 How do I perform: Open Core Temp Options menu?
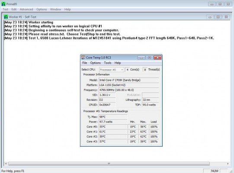click(x=95, y=63)
